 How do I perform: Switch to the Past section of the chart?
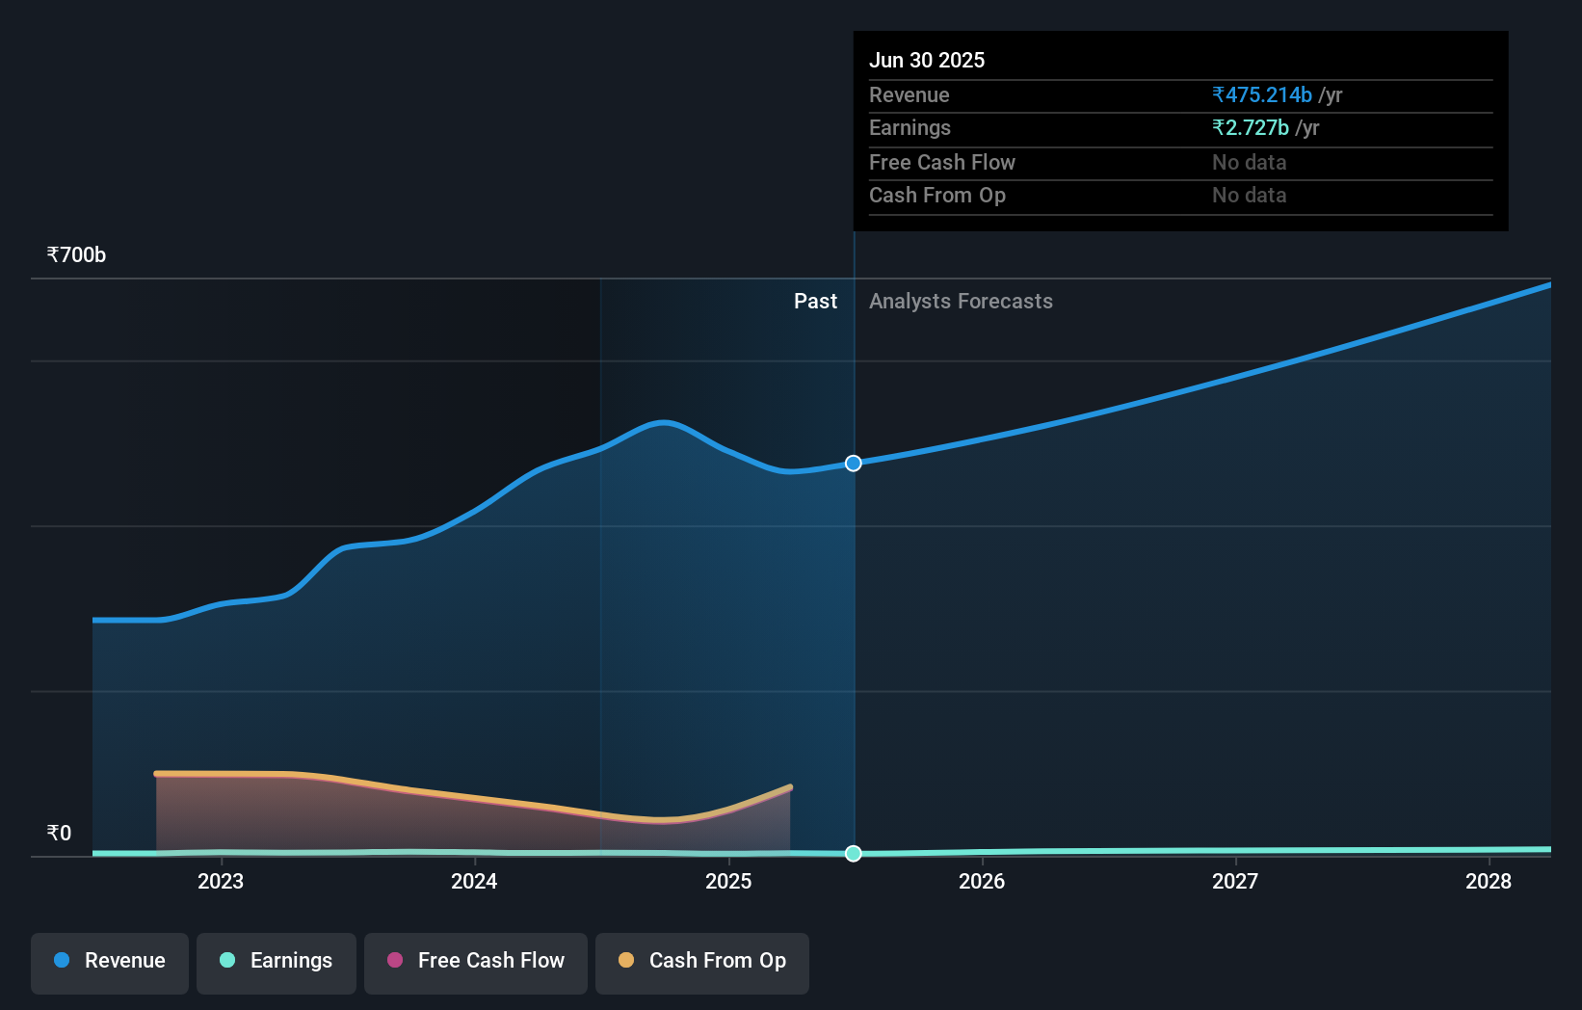click(816, 301)
